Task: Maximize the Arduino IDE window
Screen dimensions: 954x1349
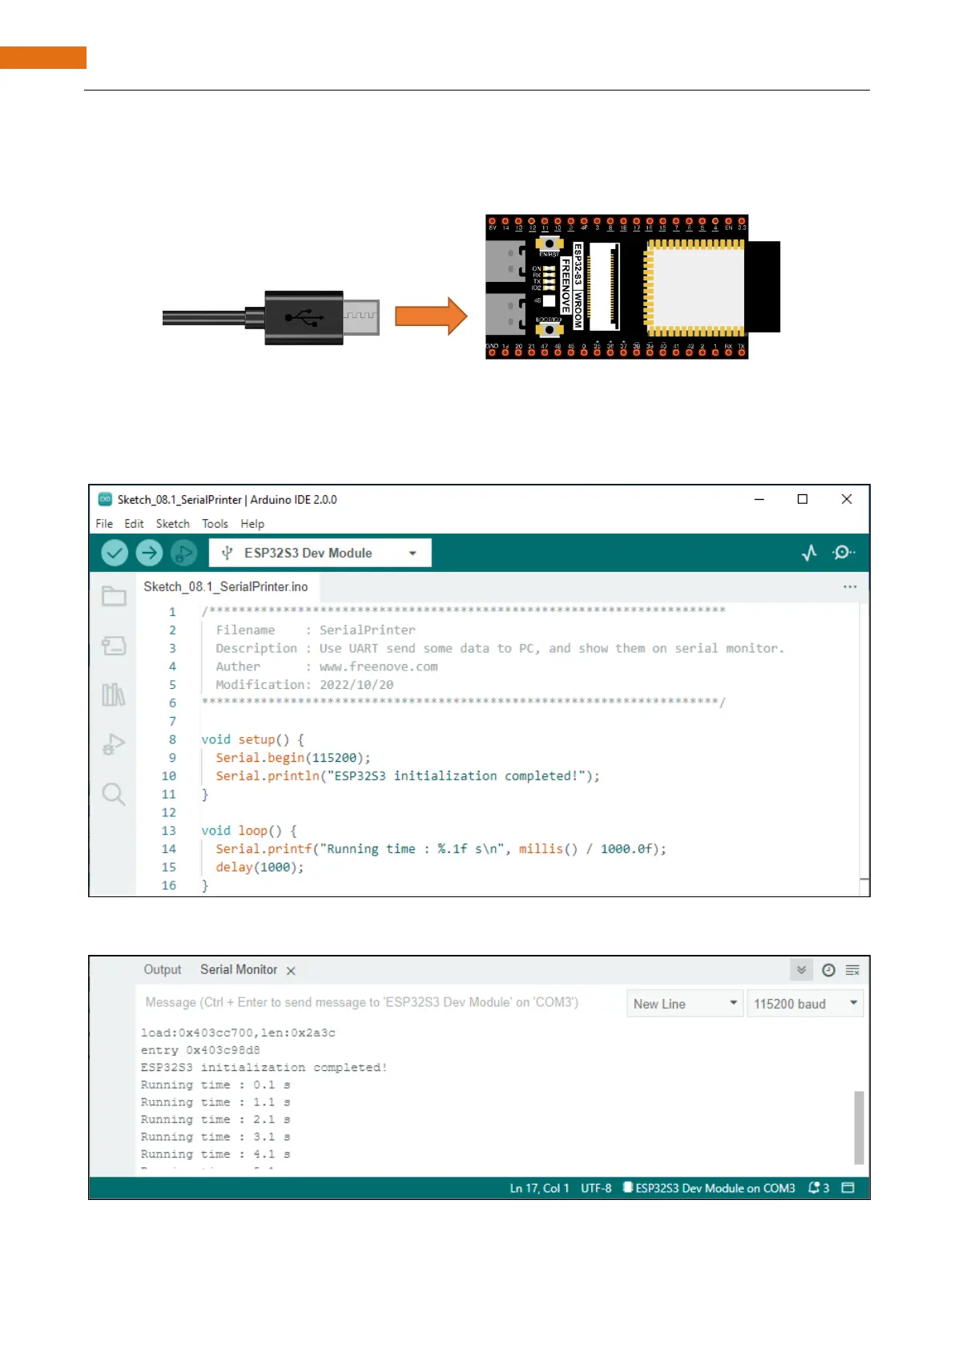Action: [803, 499]
